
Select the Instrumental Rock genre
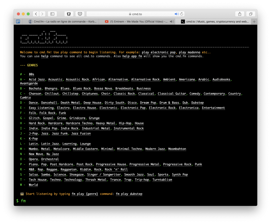[129, 128]
